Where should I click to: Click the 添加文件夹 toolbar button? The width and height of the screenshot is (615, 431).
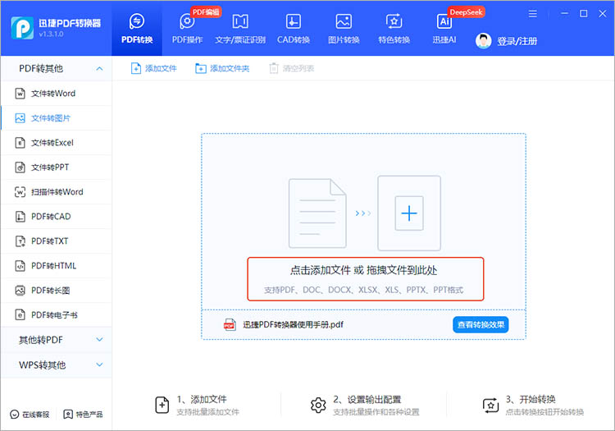[x=222, y=69]
